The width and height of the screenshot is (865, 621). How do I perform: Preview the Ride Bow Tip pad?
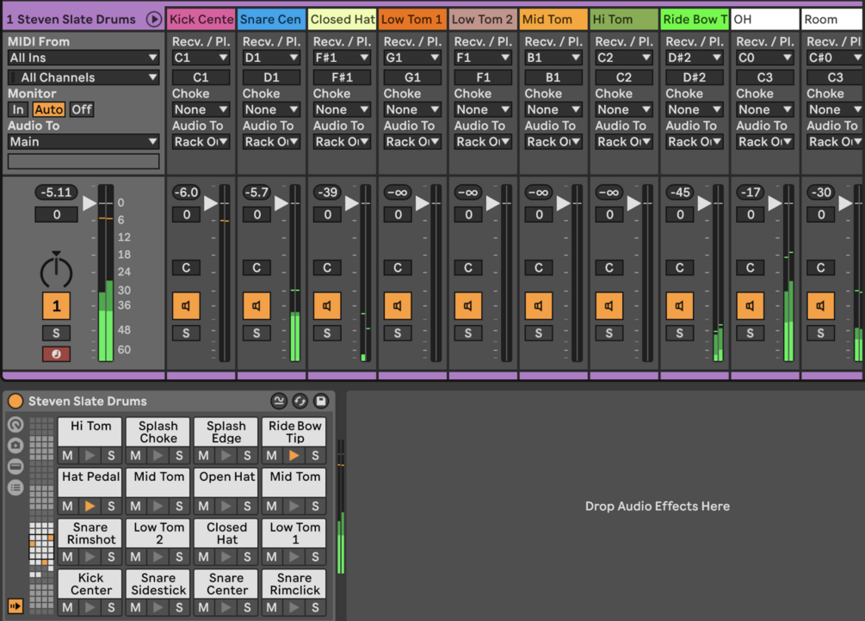(293, 456)
